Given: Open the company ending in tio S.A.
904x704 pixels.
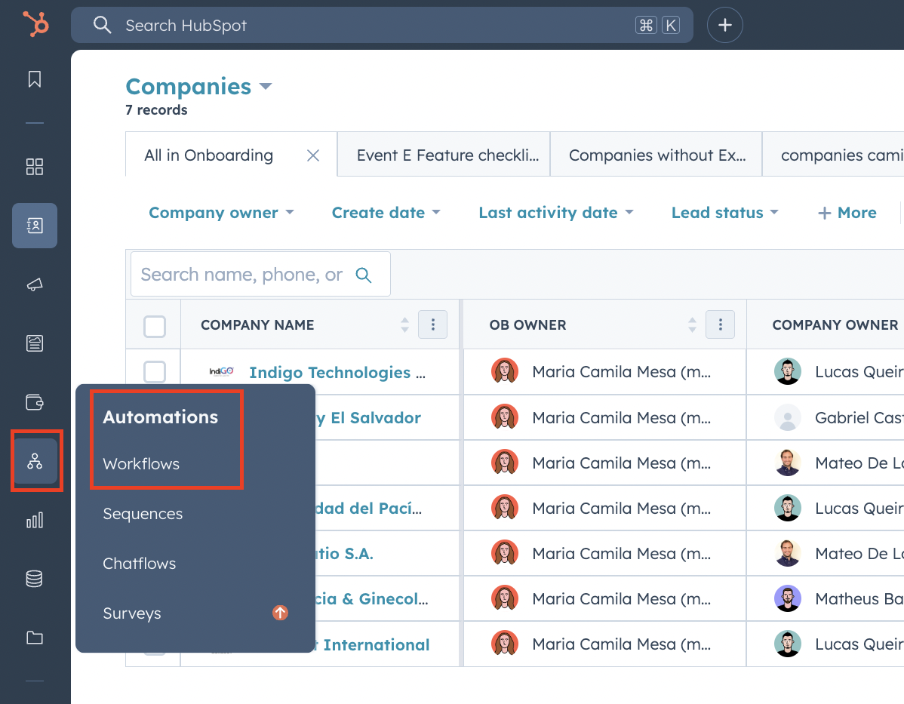Looking at the screenshot, I should pos(345,554).
